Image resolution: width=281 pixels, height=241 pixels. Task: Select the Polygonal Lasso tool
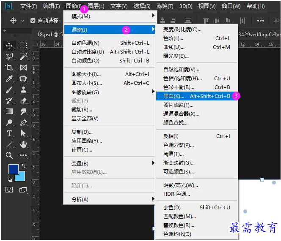coord(9,57)
